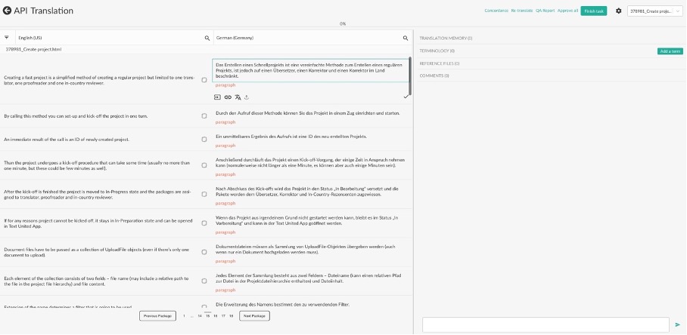Tick checkbox for 'By calling this method' segment
Viewport: 687px width, 335px height.
click(x=204, y=116)
